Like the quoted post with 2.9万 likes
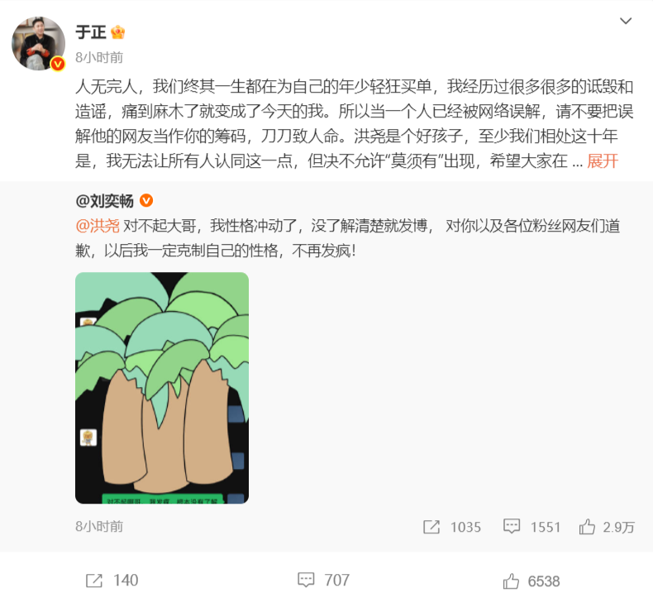Screen dimensions: 653x593 pos(587,527)
